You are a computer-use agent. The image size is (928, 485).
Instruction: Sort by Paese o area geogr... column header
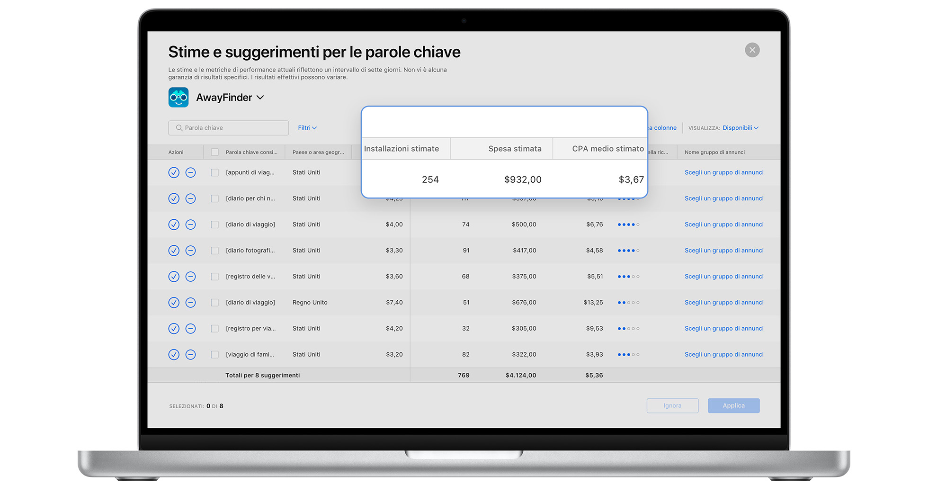click(x=318, y=153)
